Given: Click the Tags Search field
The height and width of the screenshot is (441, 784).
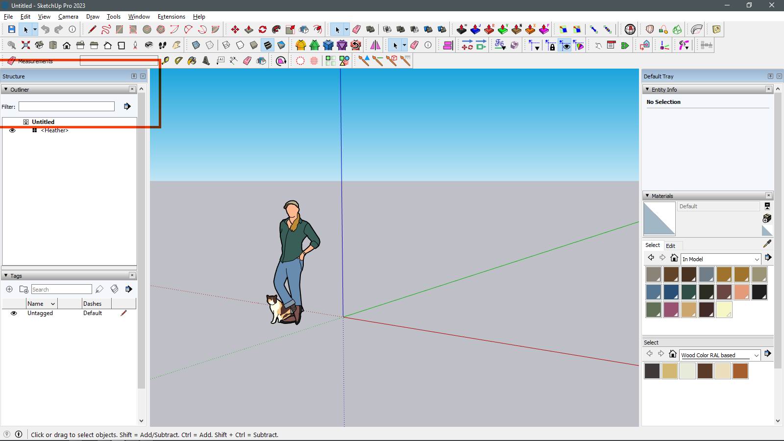Looking at the screenshot, I should coord(62,290).
